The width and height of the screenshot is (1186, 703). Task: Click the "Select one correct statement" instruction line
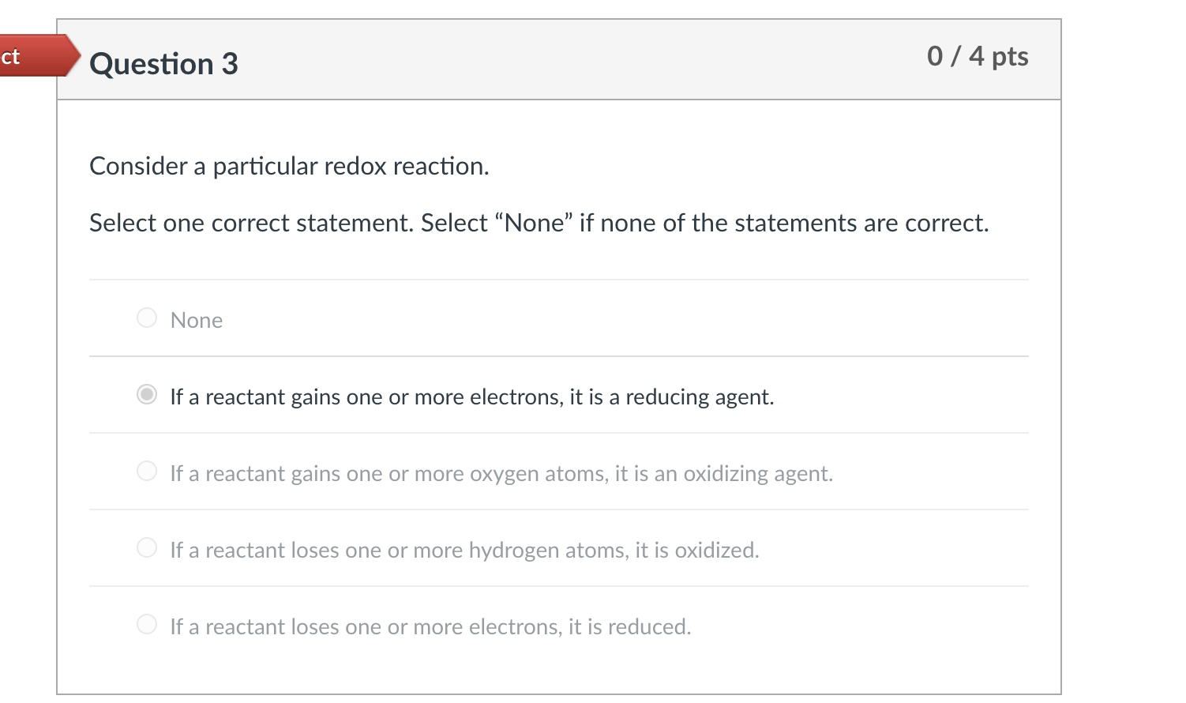[x=539, y=223]
